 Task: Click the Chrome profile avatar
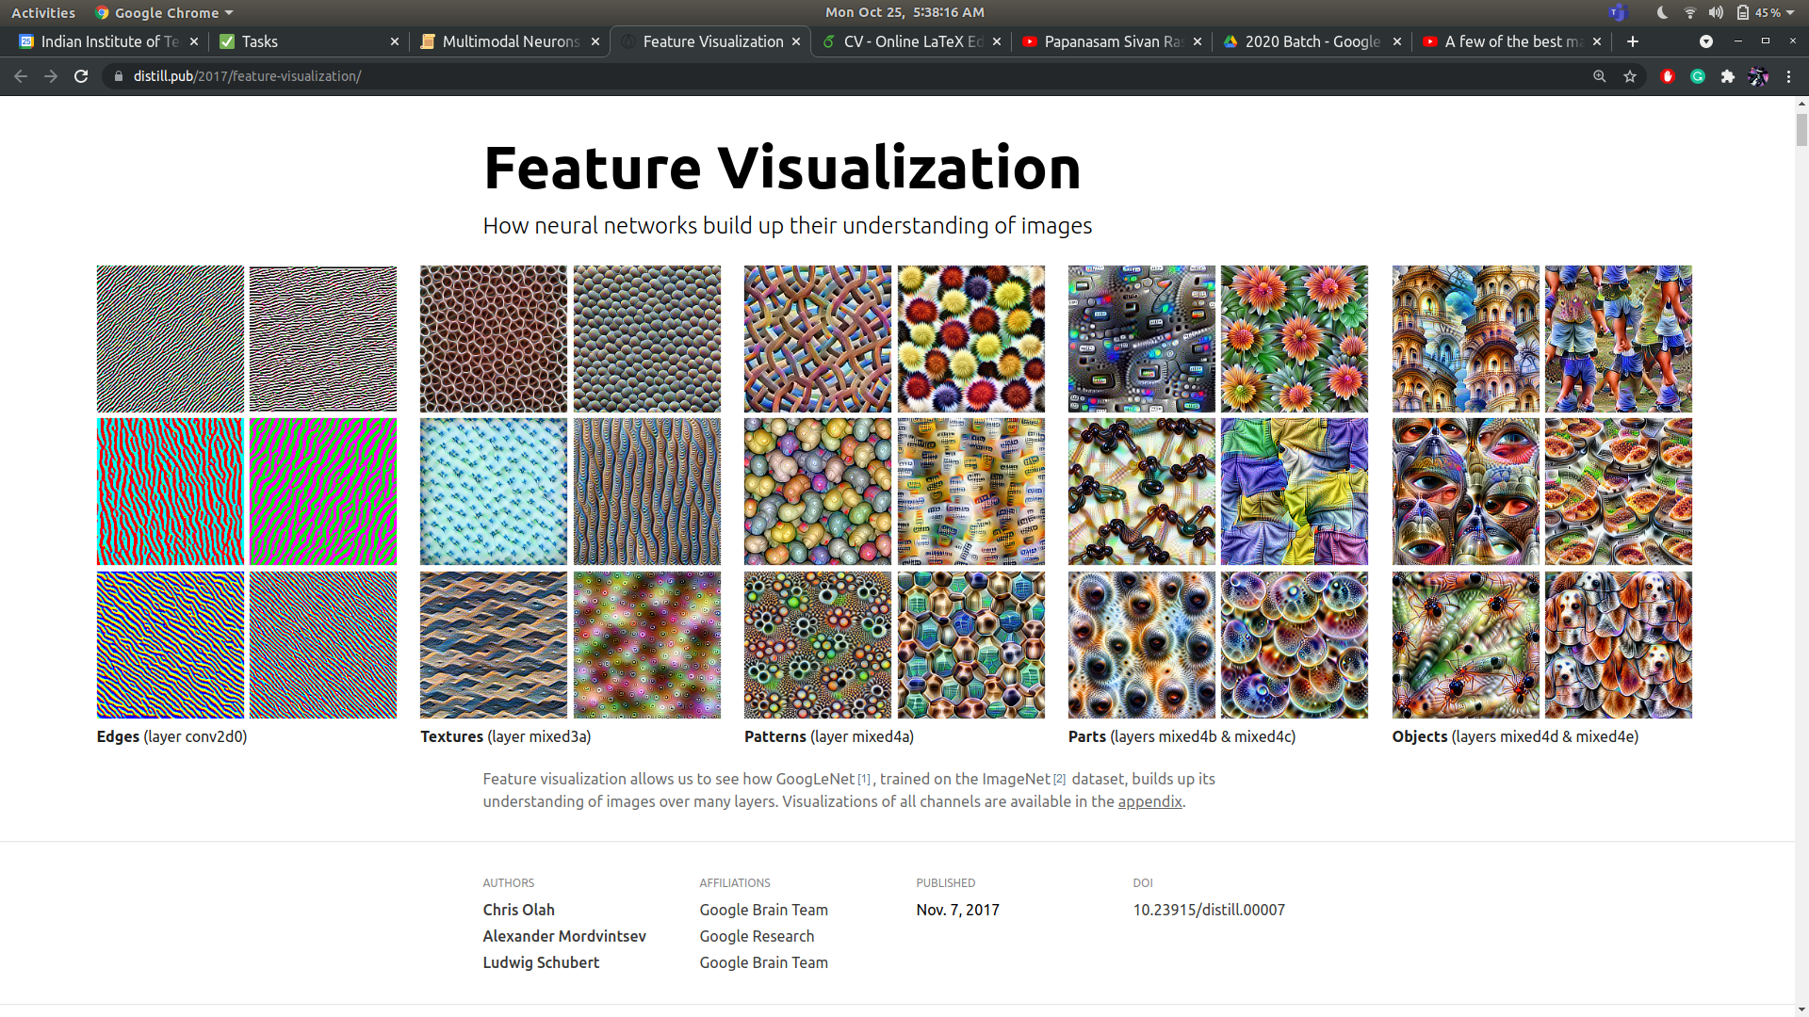coord(1757,76)
